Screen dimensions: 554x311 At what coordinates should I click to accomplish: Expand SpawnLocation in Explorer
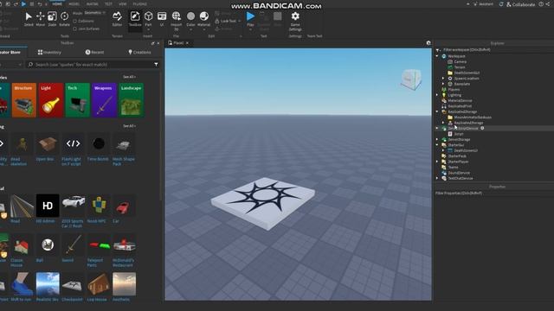[x=443, y=79]
